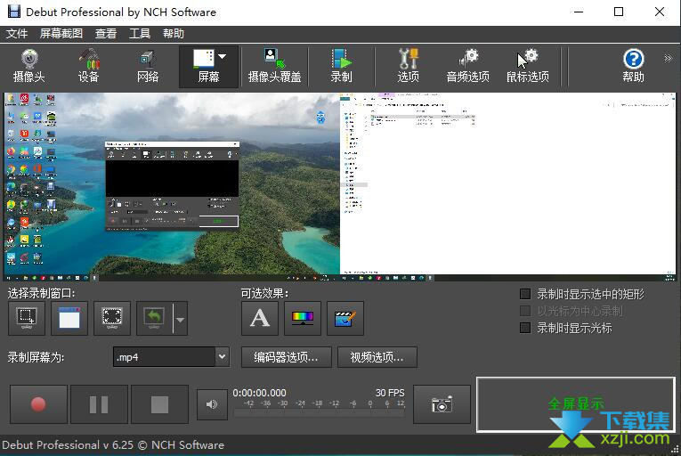
Task: Click the previous selection restore icon
Action: pyautogui.click(x=154, y=318)
